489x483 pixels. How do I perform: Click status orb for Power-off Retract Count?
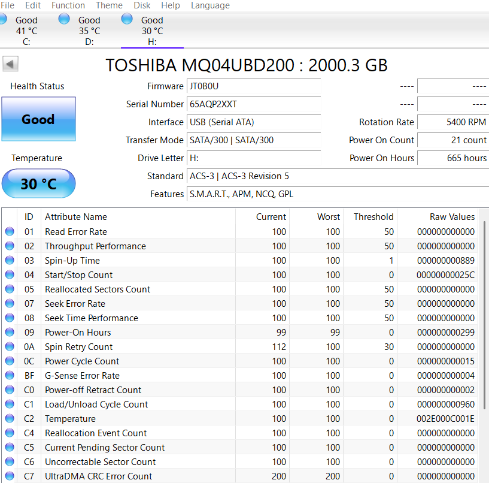[x=10, y=390]
